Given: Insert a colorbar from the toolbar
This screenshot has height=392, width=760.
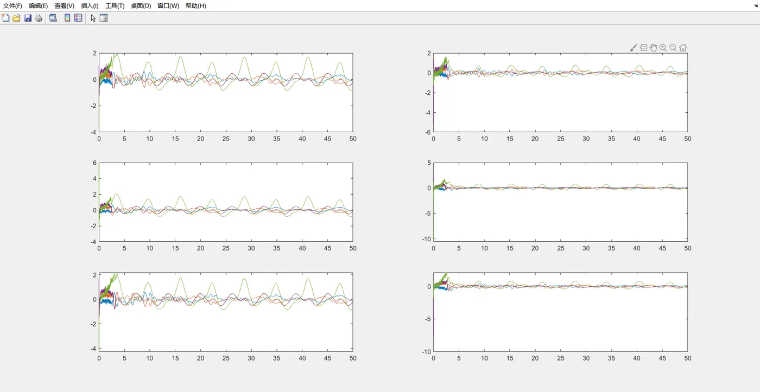Looking at the screenshot, I should click(x=67, y=18).
